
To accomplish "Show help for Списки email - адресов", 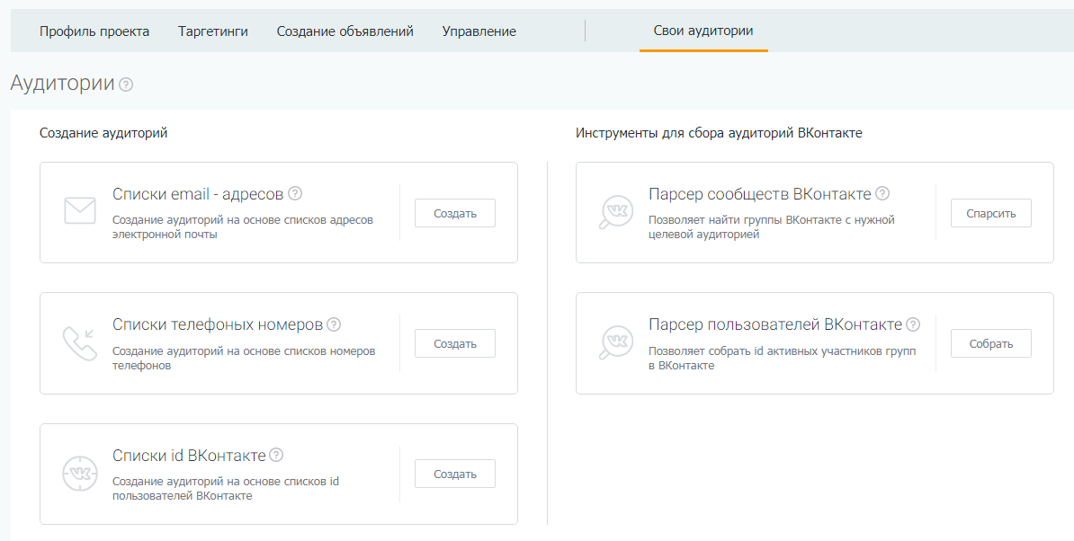I will 295,193.
